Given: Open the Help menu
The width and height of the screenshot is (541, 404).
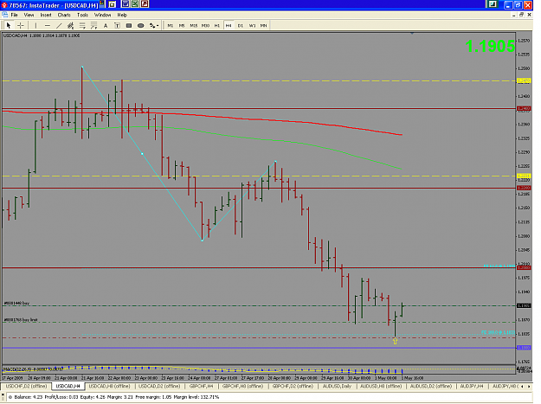Looking at the screenshot, I should coord(122,15).
